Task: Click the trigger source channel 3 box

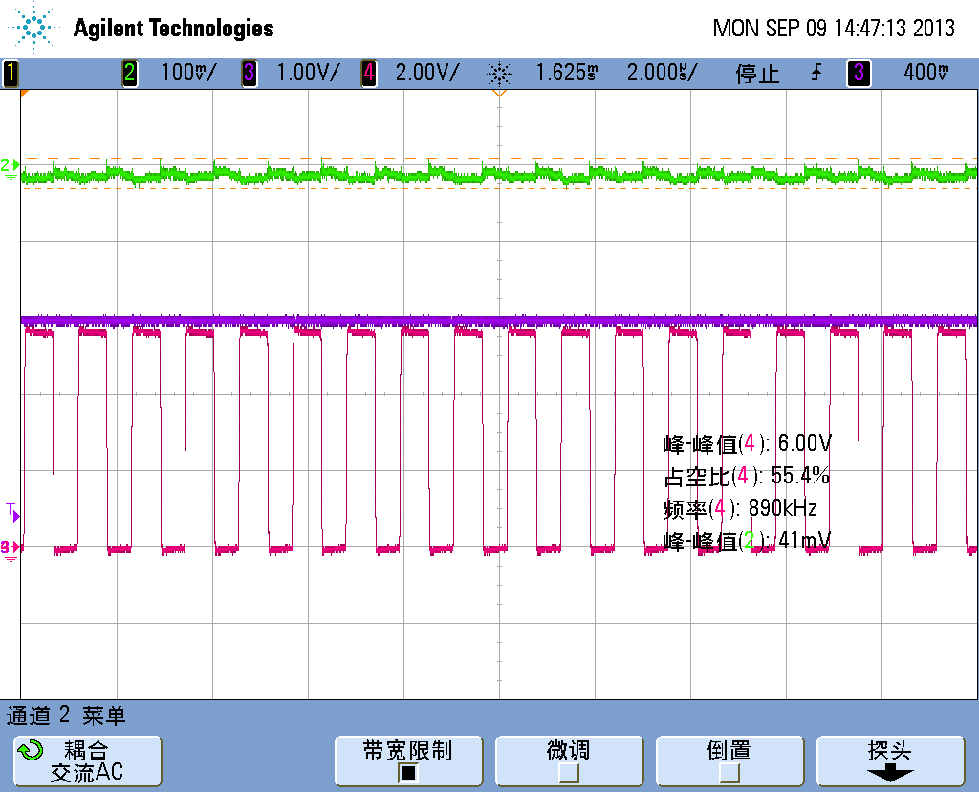Action: pyautogui.click(x=859, y=73)
